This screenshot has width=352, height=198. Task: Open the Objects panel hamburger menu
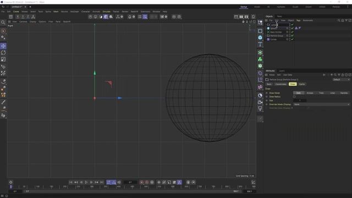point(266,20)
